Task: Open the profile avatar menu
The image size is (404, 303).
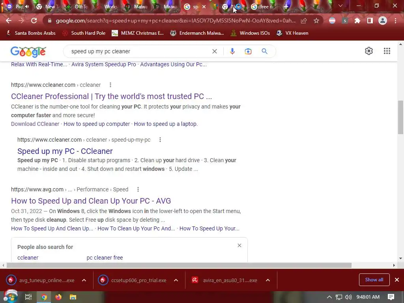Action: point(383,21)
